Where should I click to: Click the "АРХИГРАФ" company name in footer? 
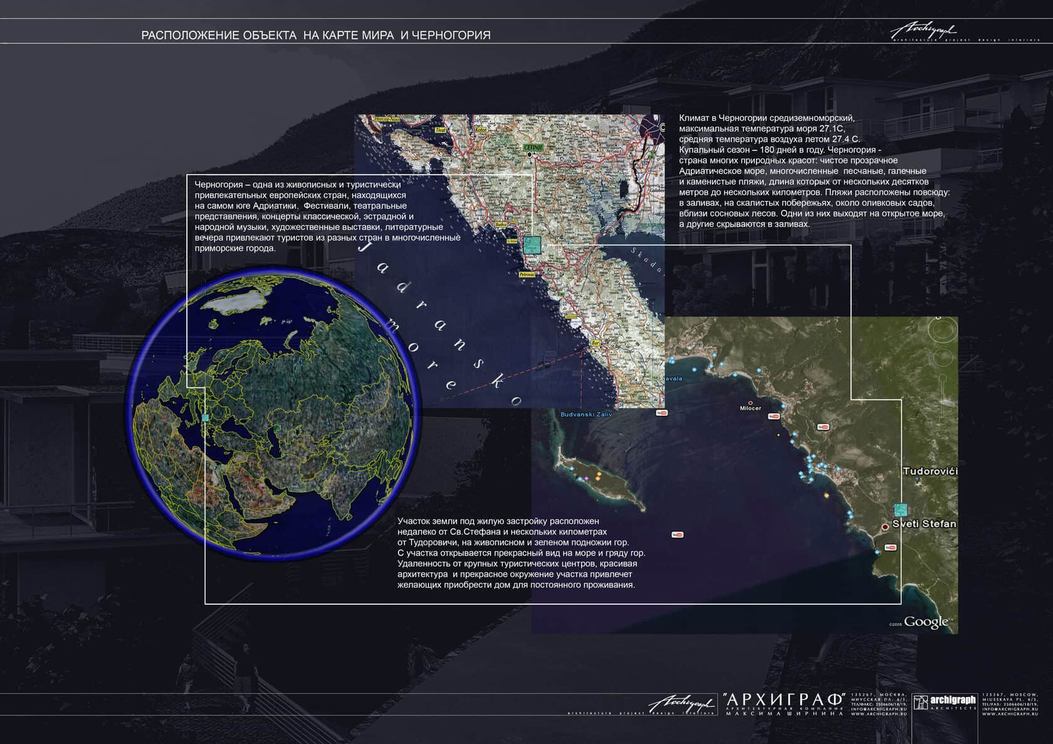coord(784,699)
